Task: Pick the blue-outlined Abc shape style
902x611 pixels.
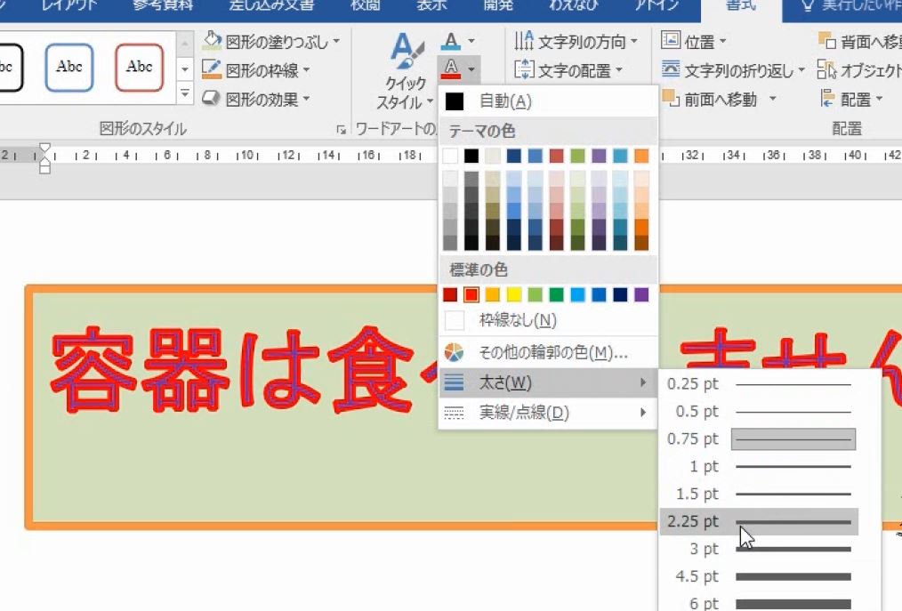Action: [x=69, y=68]
